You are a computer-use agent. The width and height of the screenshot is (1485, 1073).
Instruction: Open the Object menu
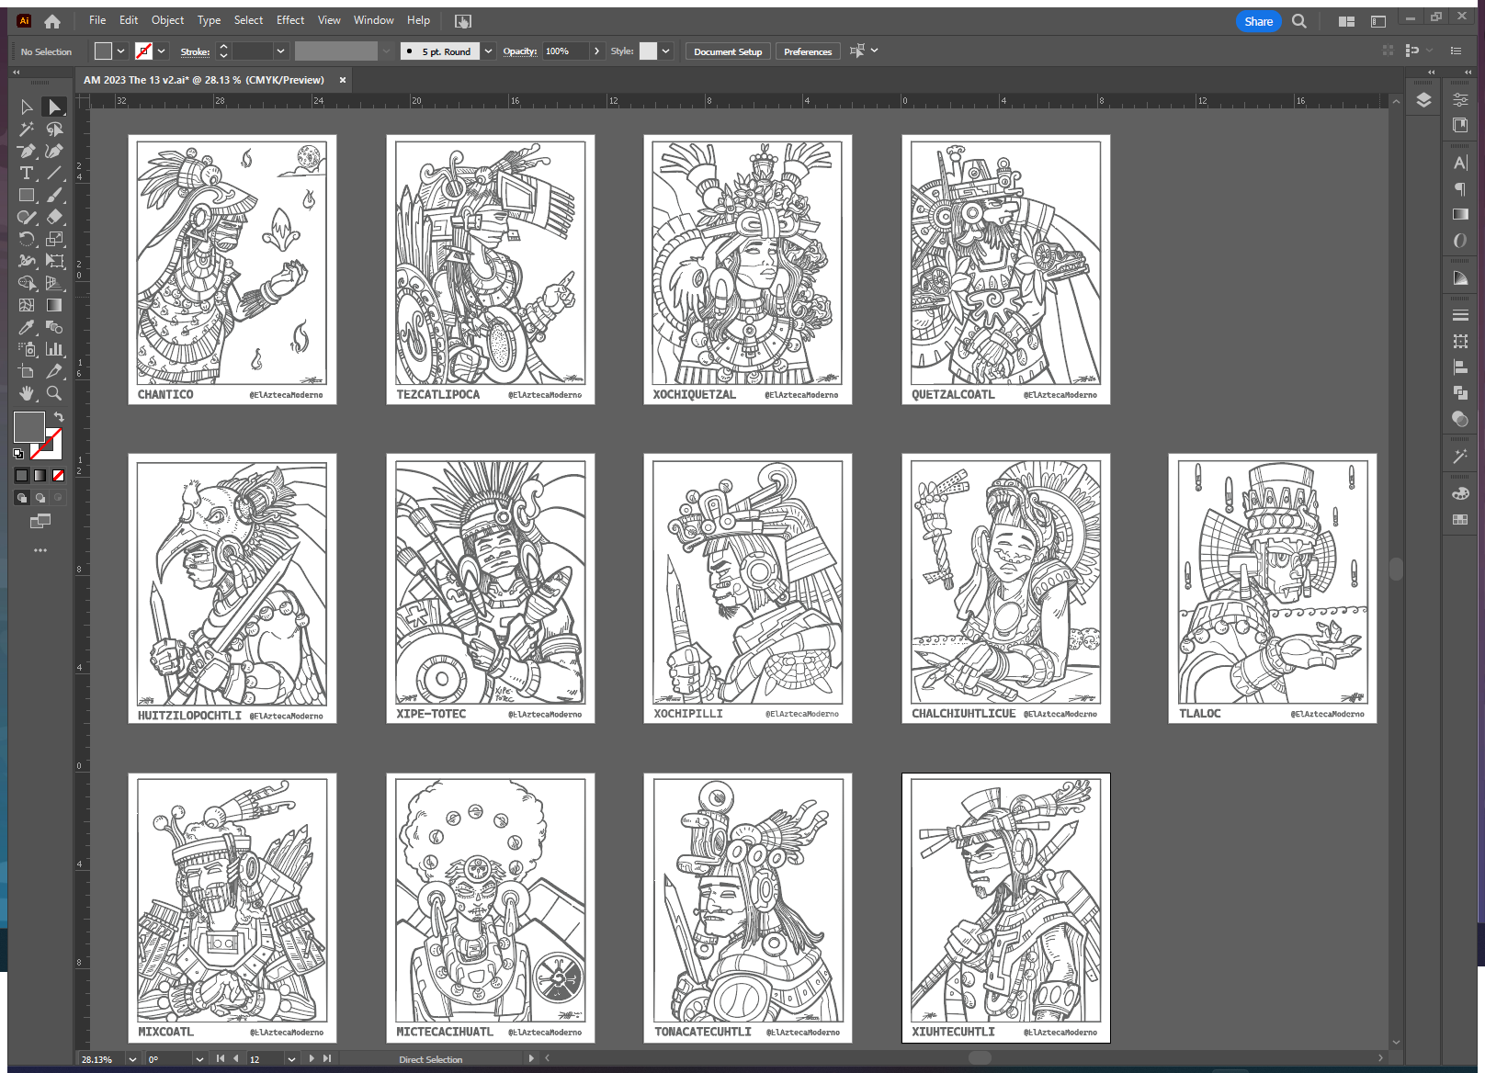coord(167,20)
